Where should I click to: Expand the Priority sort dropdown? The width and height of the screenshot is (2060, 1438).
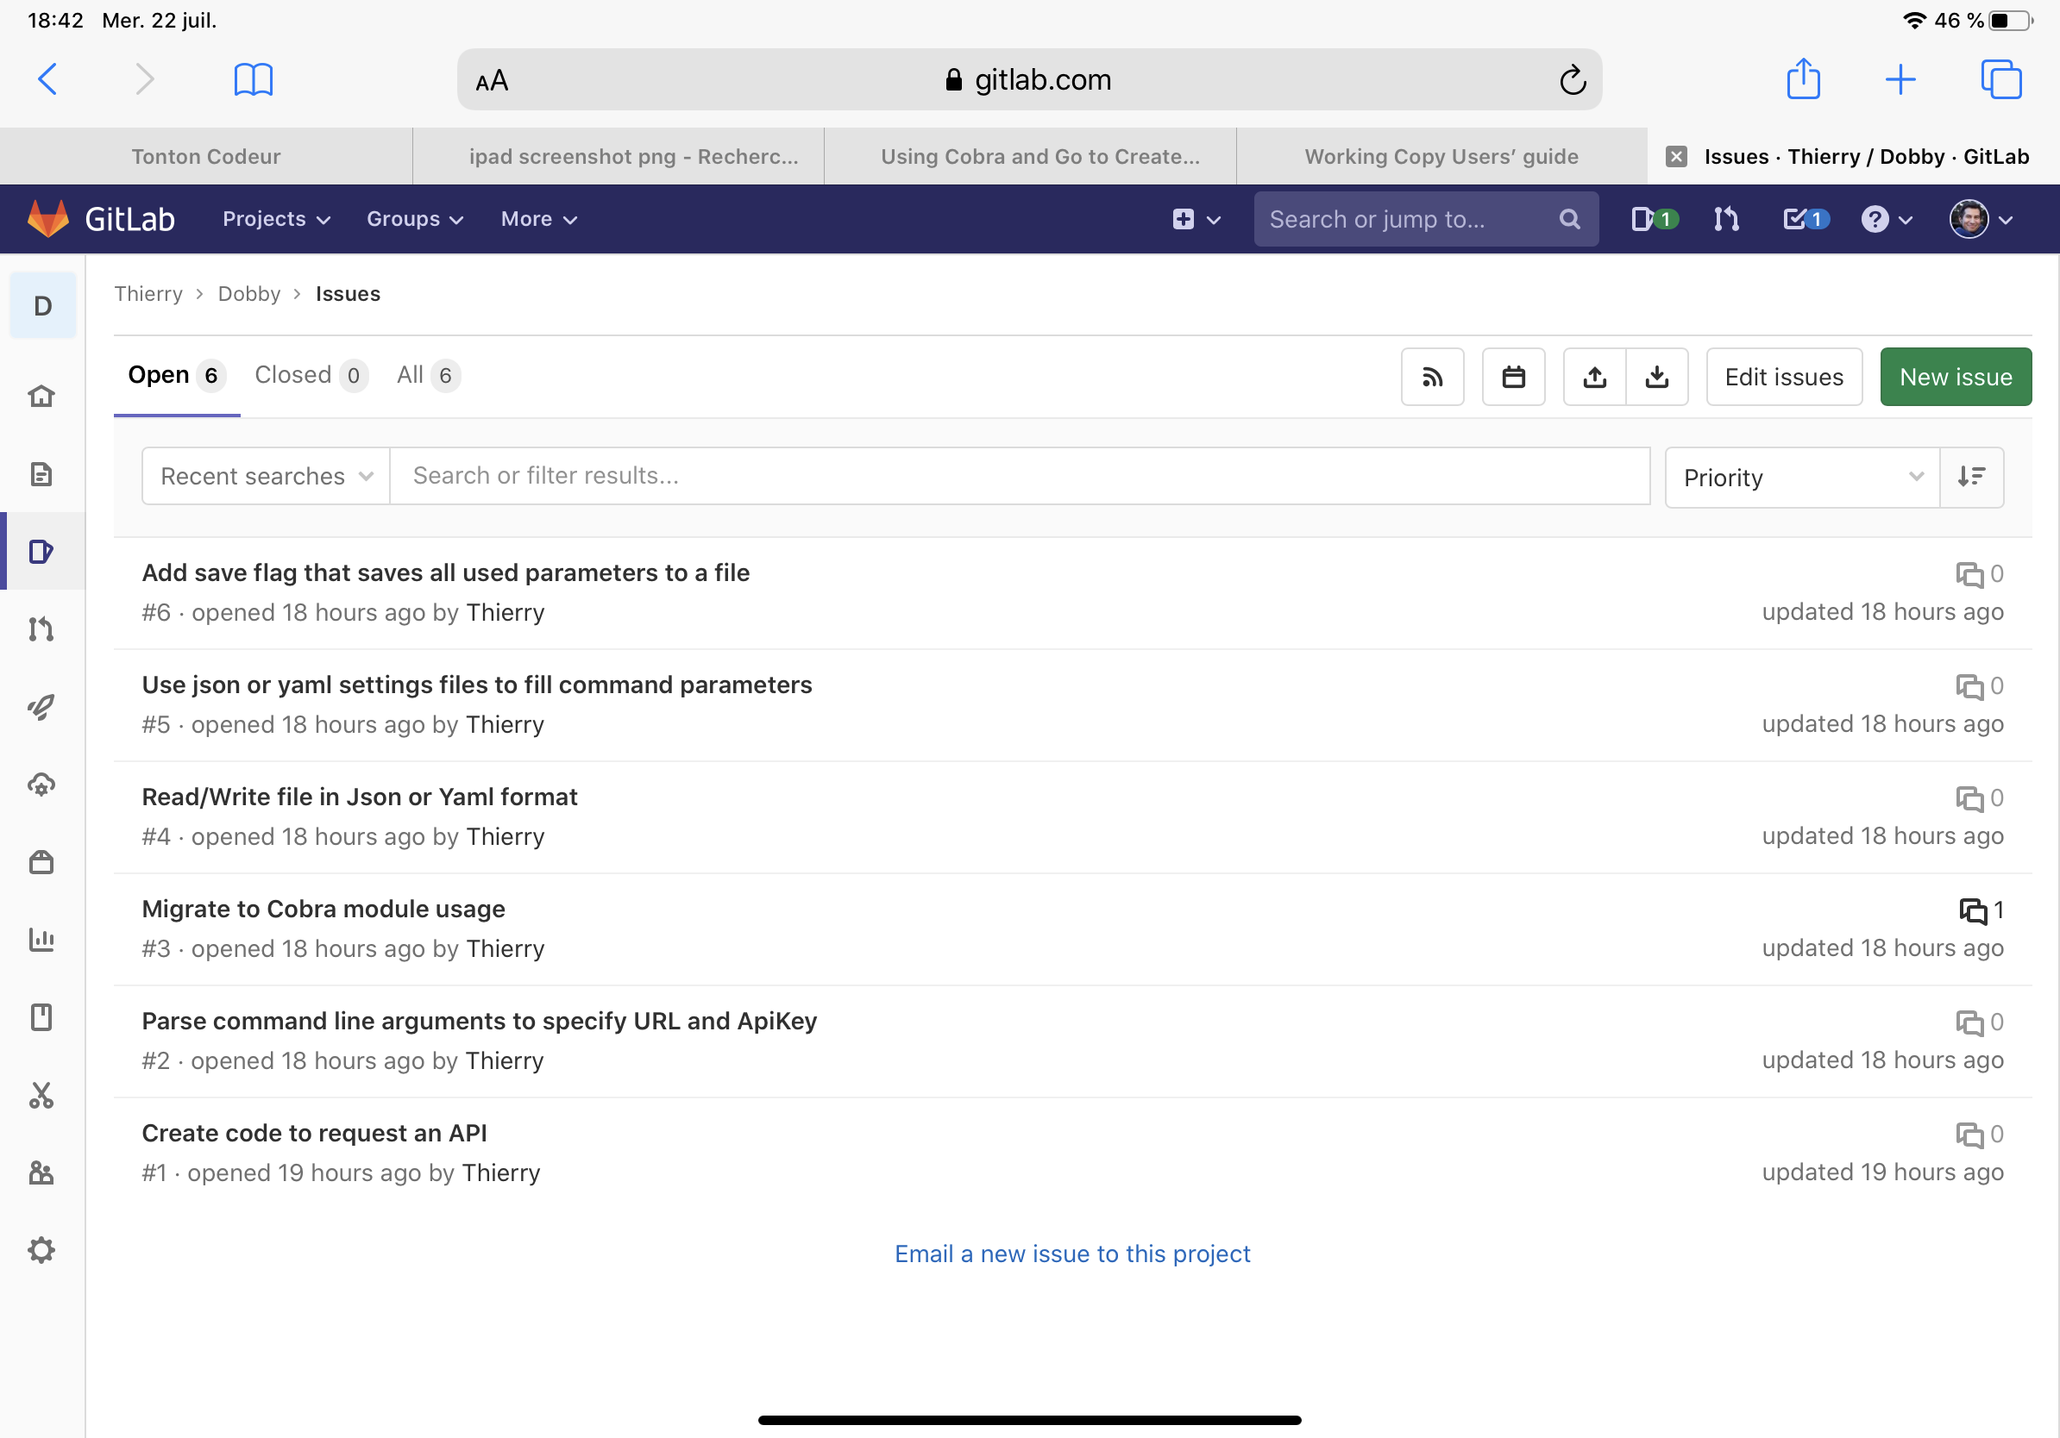coord(1800,477)
